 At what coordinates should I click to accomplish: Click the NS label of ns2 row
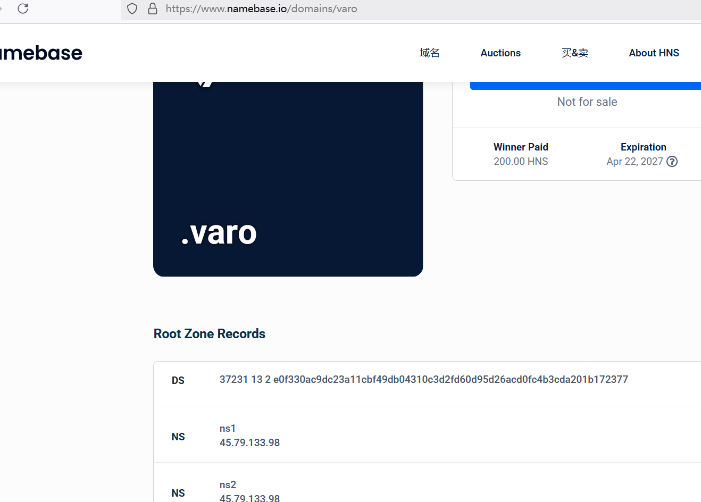coord(178,493)
